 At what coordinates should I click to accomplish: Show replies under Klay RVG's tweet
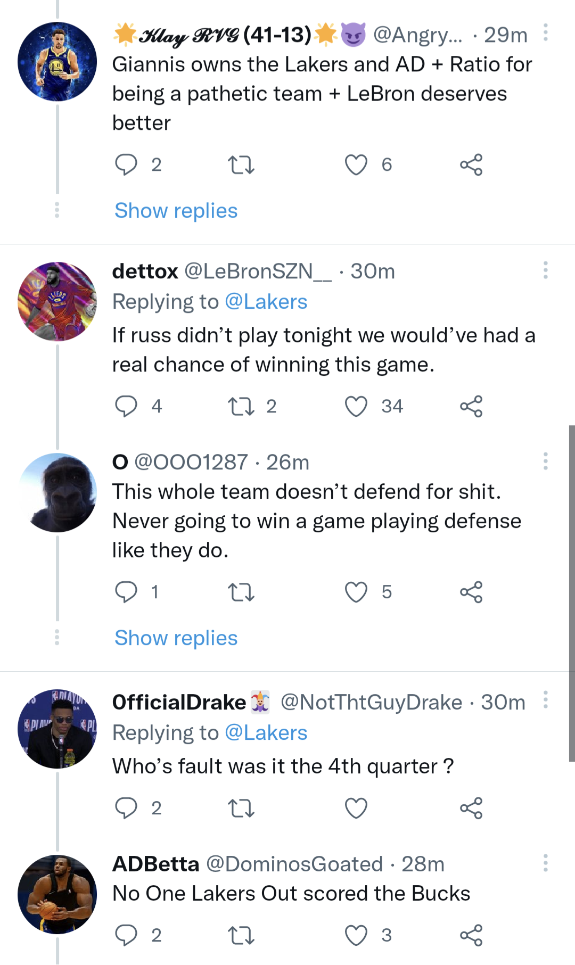point(176,211)
